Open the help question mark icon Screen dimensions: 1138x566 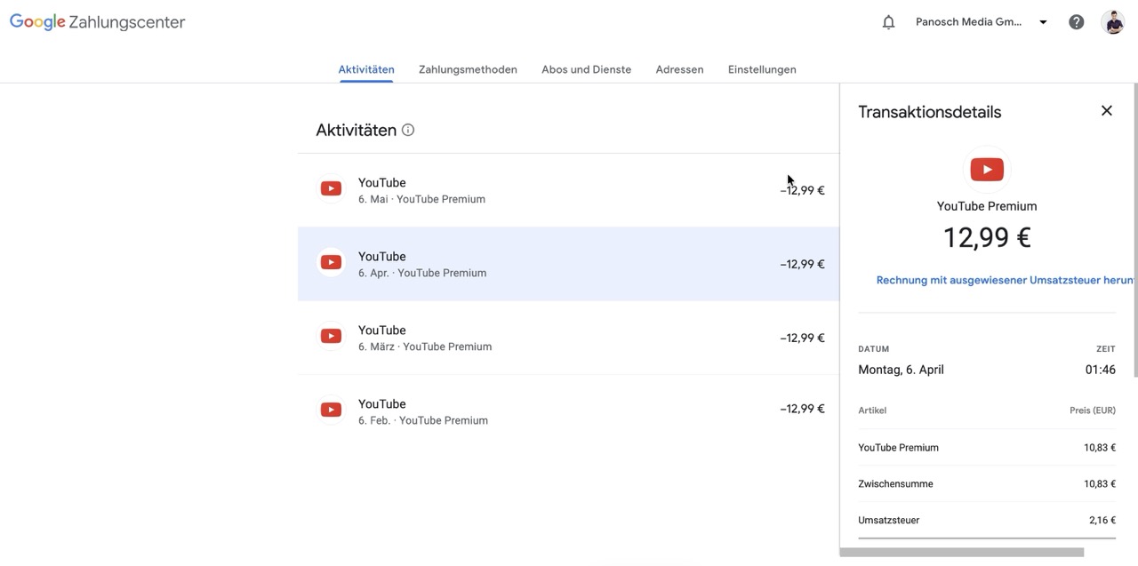(x=1076, y=22)
